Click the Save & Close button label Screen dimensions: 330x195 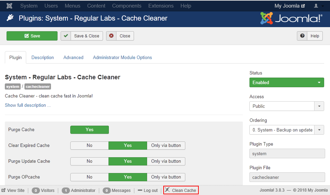coord(86,36)
